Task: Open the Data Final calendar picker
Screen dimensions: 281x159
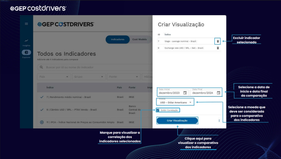Action: [218, 93]
